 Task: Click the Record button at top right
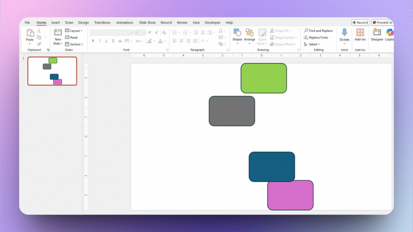360,23
